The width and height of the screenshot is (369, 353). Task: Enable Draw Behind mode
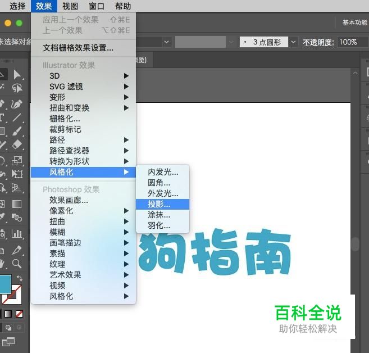point(8,328)
